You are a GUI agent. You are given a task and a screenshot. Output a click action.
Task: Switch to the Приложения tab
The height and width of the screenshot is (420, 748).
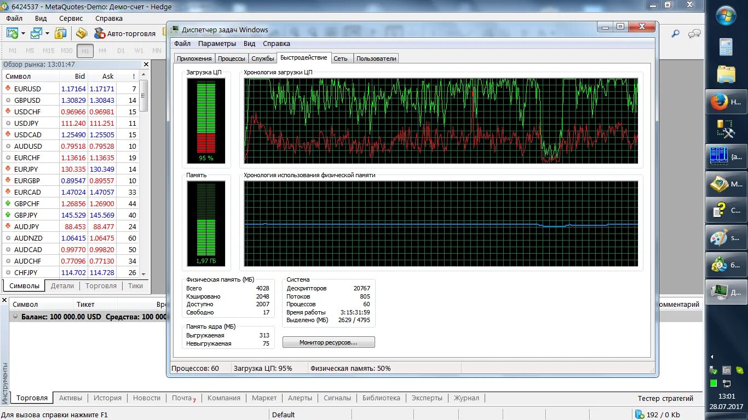pos(194,59)
